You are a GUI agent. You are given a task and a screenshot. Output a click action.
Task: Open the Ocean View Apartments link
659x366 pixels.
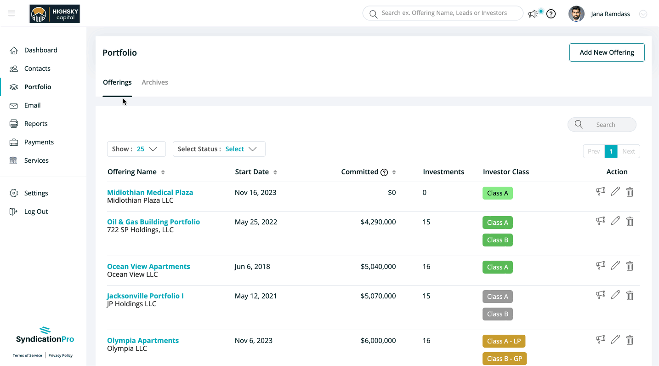148,266
